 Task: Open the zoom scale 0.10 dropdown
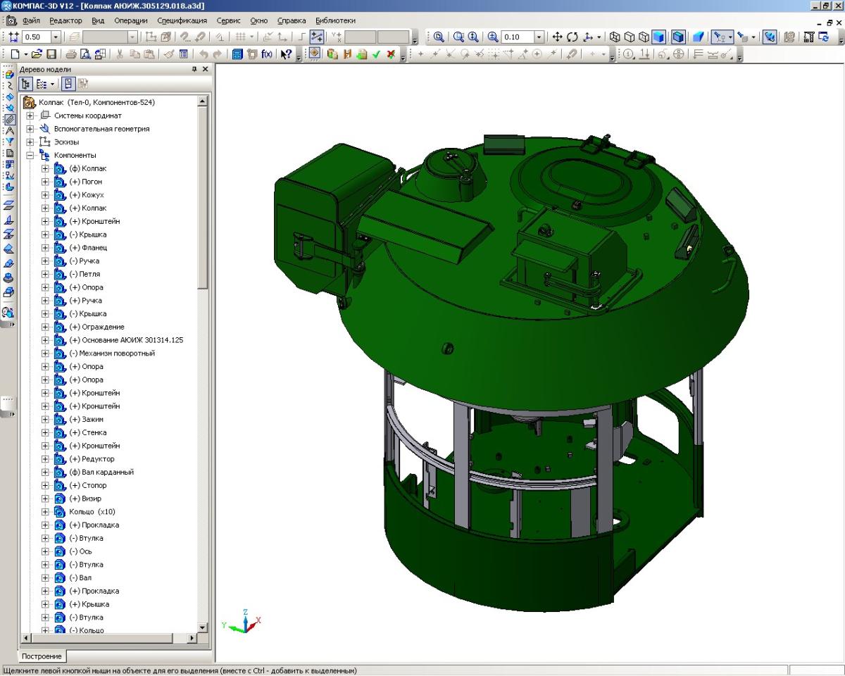539,37
